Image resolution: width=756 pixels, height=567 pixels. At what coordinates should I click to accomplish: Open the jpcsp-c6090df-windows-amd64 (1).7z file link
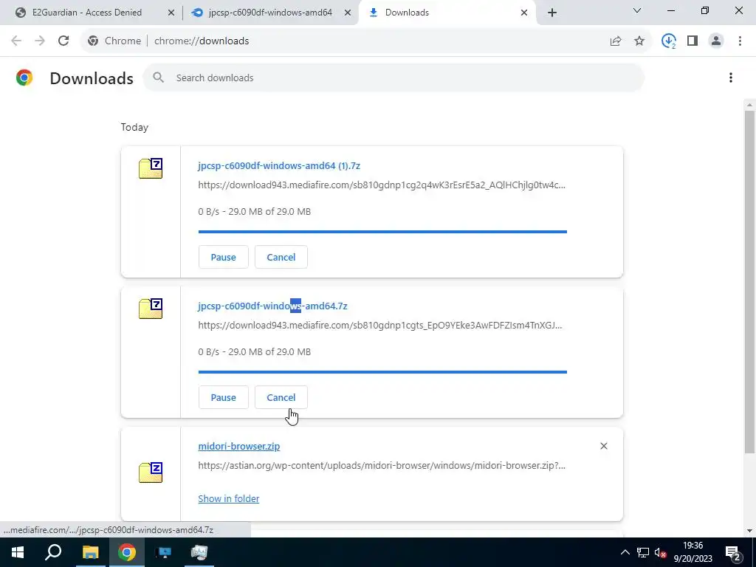tap(279, 166)
